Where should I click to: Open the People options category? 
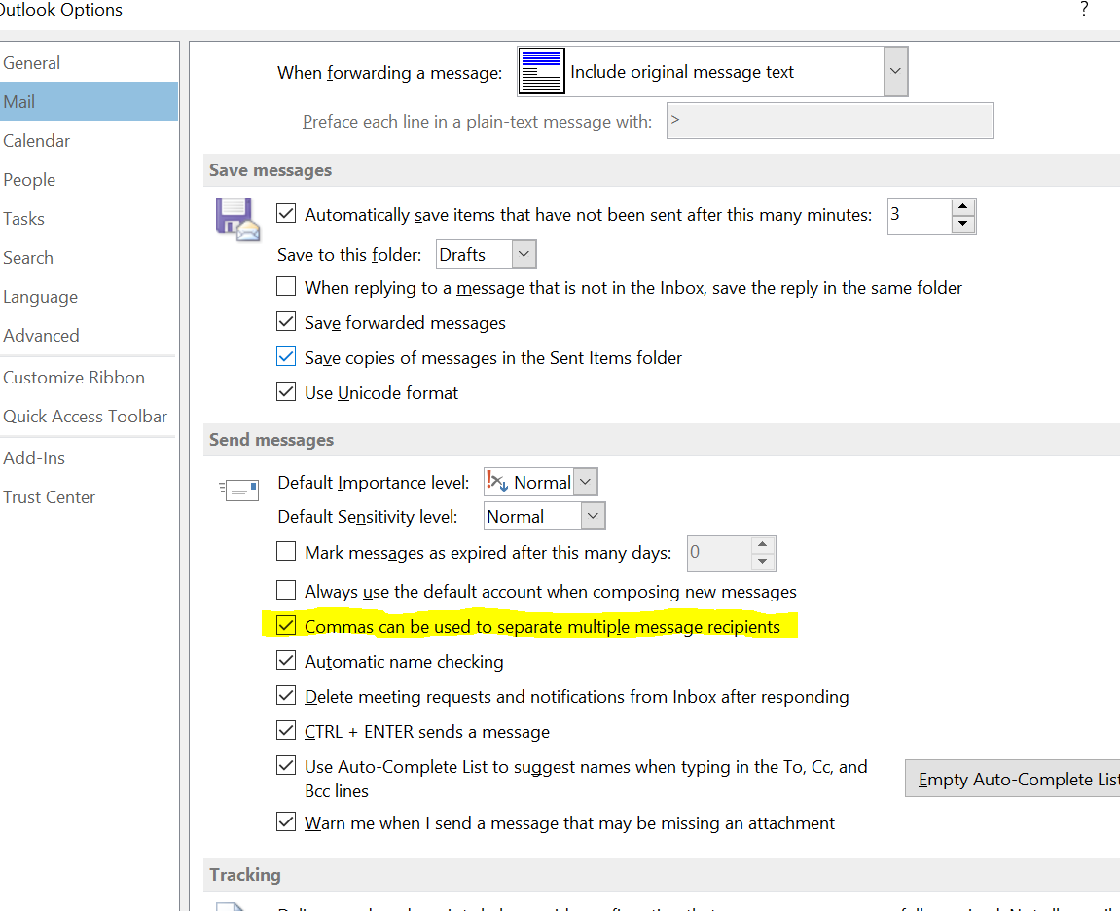pos(89,180)
